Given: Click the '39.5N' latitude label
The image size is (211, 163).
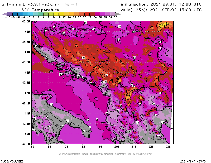Looking at the screenshot, I should (x=26, y=144).
